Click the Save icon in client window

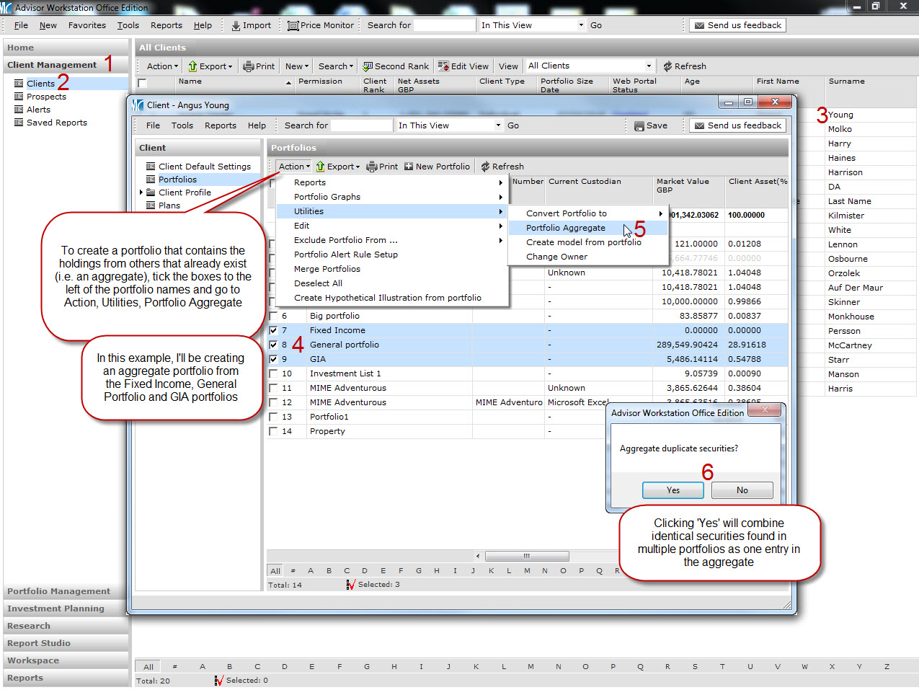coord(639,126)
